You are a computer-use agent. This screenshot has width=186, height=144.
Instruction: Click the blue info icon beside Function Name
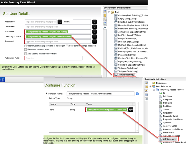click(137, 94)
